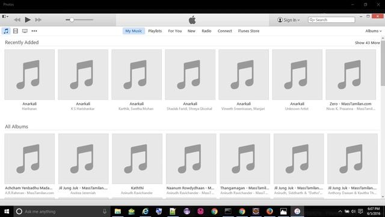Click the Show 43 More link
Screen dimensions: 385x217
[368, 43]
